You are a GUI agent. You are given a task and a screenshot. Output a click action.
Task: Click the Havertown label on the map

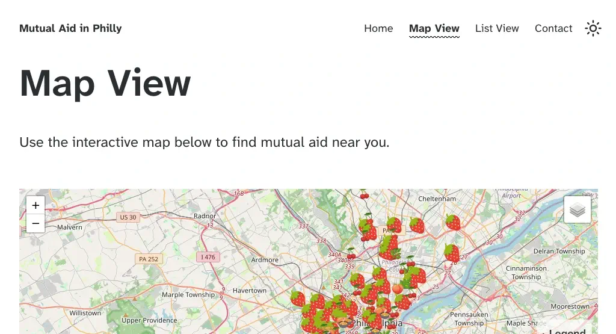pyautogui.click(x=250, y=291)
